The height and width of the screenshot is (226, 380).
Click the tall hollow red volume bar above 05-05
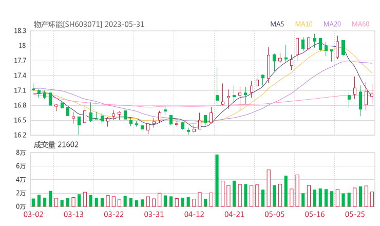pyautogui.click(x=269, y=188)
